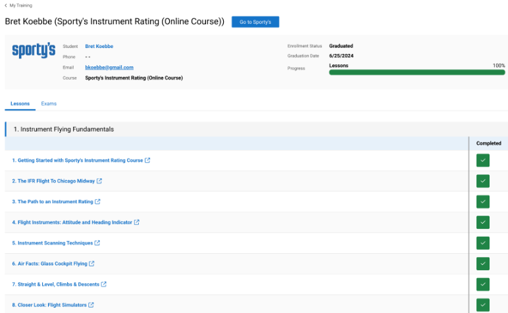Click graduation date 6/25/2024
This screenshot has width=508, height=313.
(341, 56)
